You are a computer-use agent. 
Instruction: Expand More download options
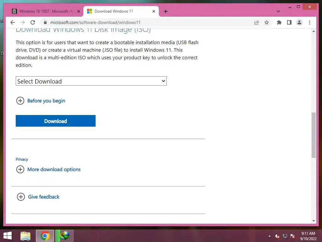[54, 169]
